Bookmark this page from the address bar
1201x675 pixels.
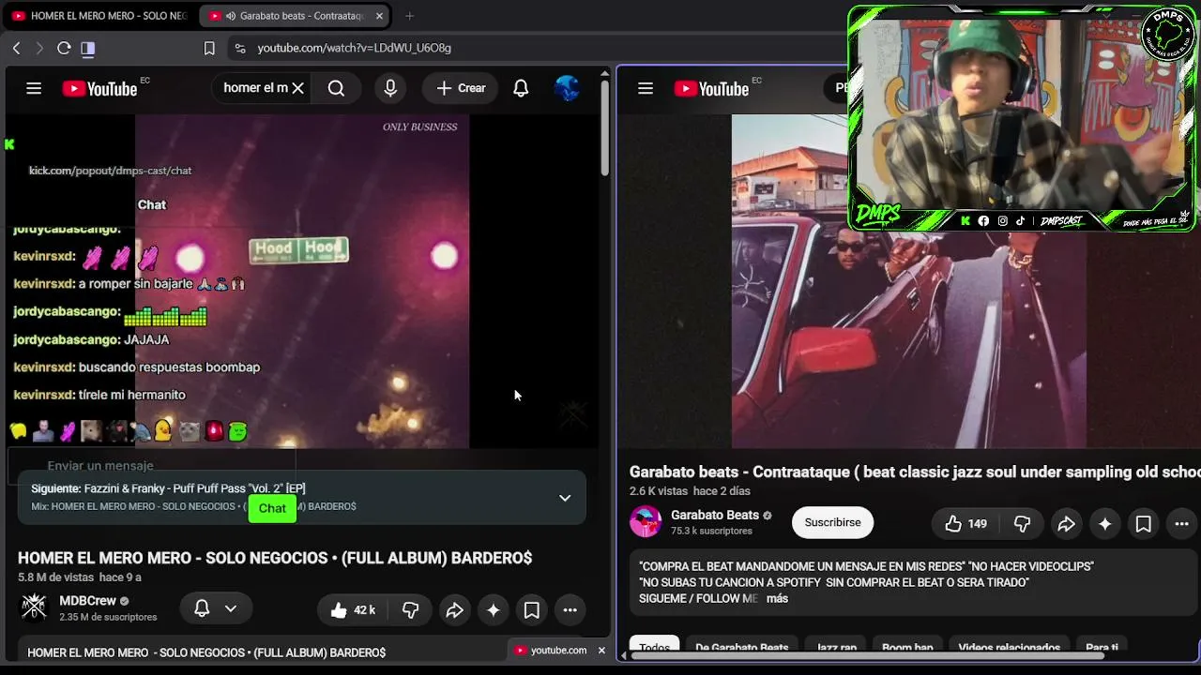tap(209, 48)
